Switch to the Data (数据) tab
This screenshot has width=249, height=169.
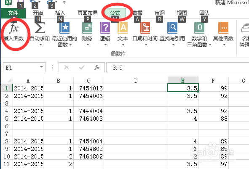(137, 13)
